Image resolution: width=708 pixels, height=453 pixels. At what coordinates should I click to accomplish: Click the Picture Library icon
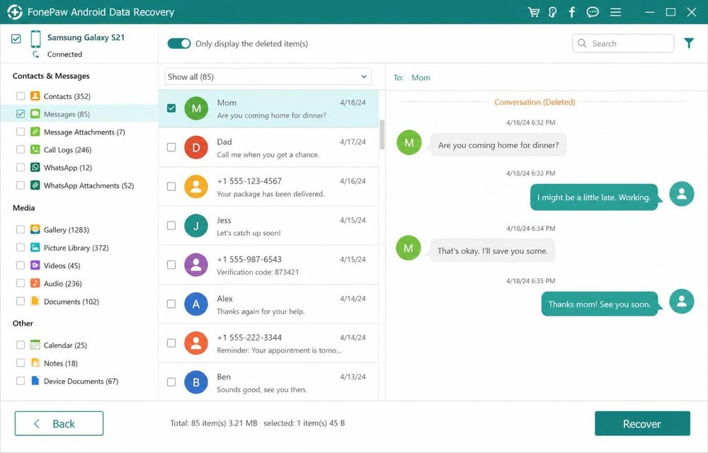pos(35,247)
